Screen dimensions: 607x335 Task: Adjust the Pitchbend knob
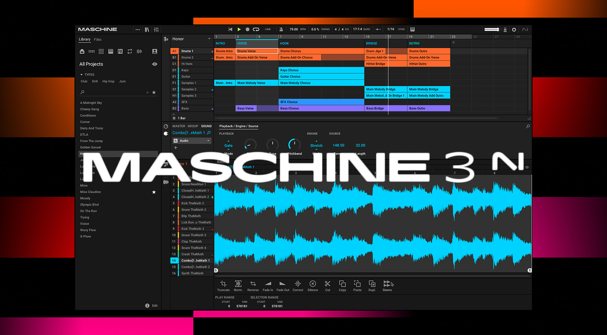[x=294, y=144]
